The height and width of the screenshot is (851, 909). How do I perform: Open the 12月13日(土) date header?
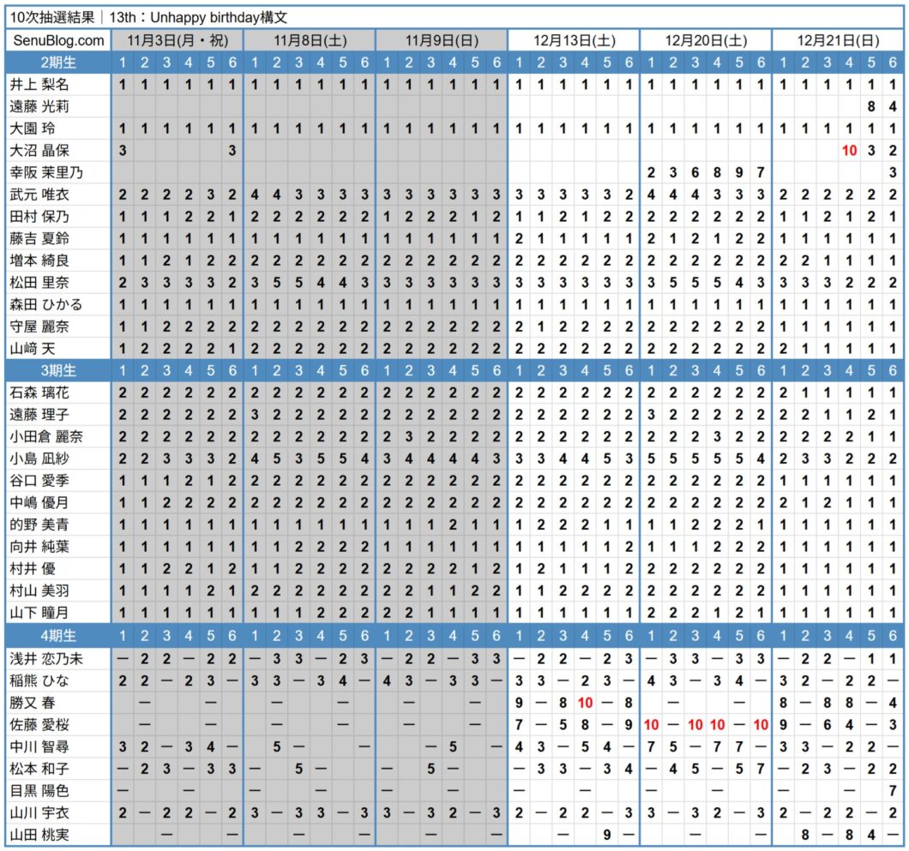click(574, 40)
